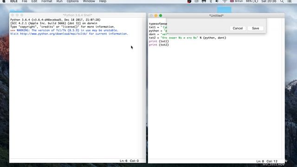Open the File menu
297x167 pixels.
[x=25, y=1]
